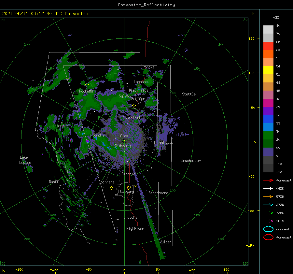Click the Banff label
Image resolution: width=293 pixels, height=274 pixels.
coord(54,181)
